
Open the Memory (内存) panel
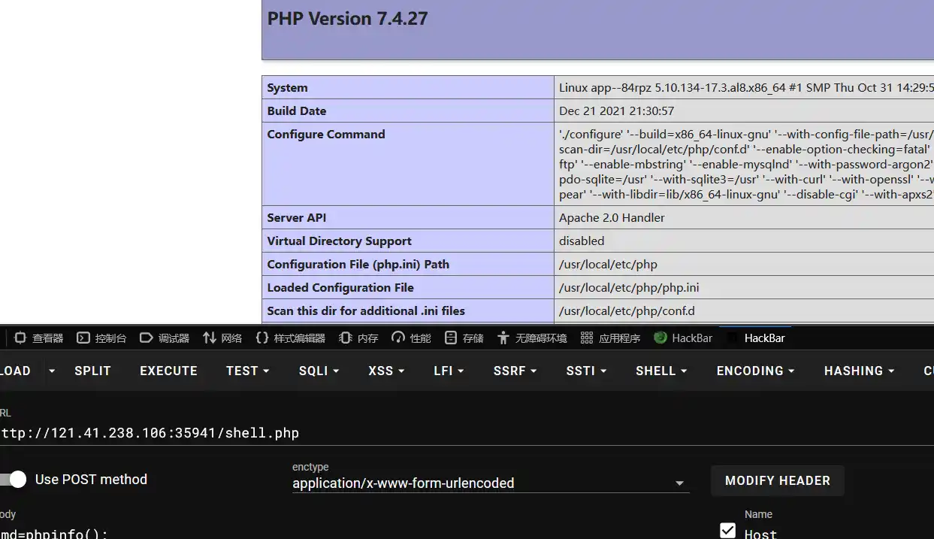tap(359, 338)
